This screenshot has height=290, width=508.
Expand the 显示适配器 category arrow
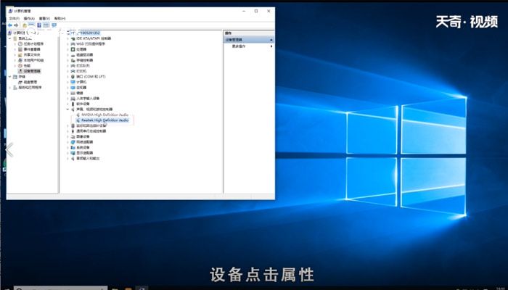click(x=67, y=153)
